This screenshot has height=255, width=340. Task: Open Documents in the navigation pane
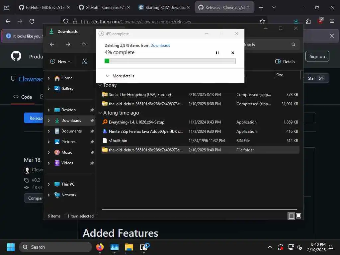click(x=71, y=131)
